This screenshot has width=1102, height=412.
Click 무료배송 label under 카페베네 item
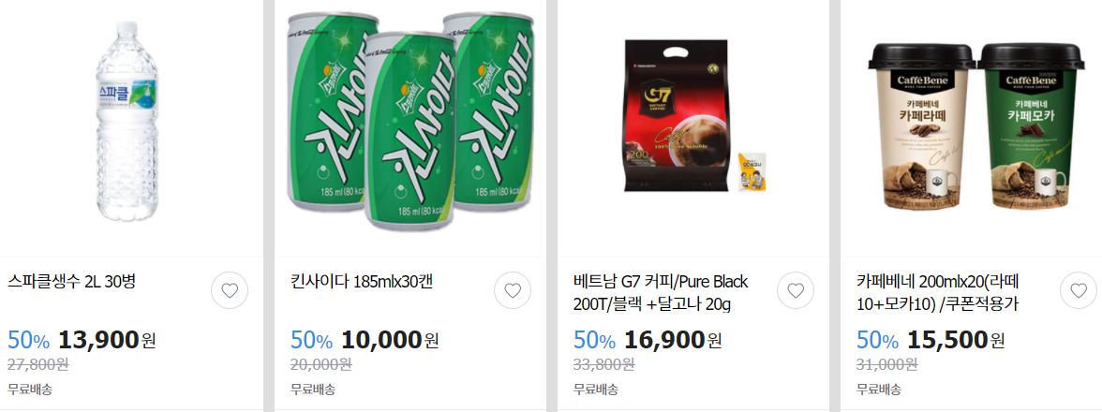pyautogui.click(x=879, y=389)
